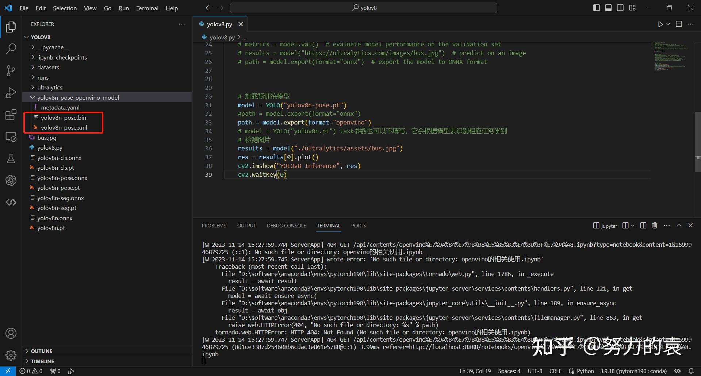Click the editor minimap preview
The image size is (701, 376).
click(671, 57)
